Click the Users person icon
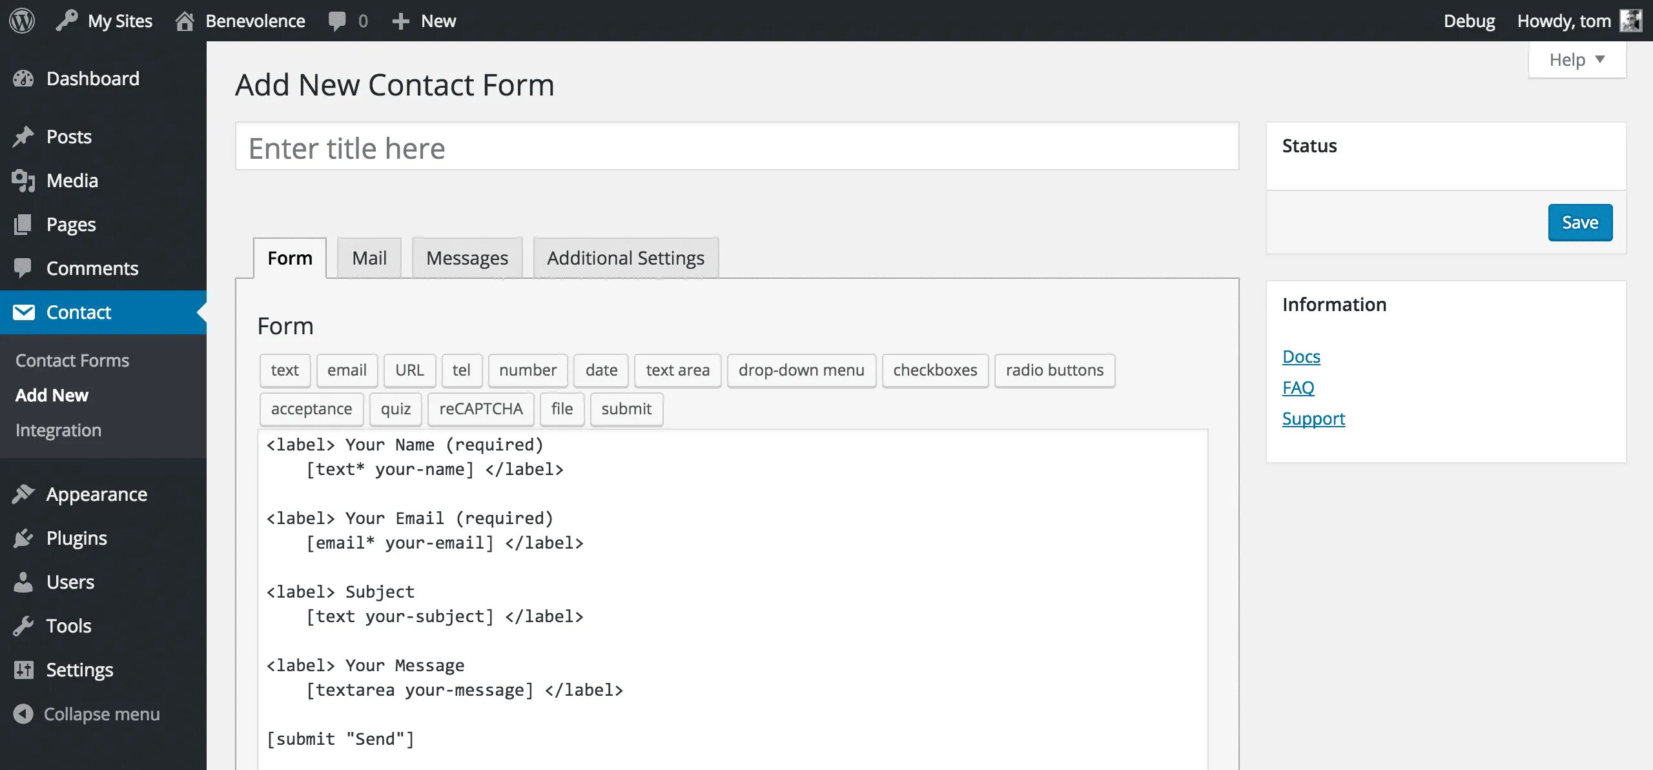This screenshot has width=1653, height=770. click(x=23, y=582)
